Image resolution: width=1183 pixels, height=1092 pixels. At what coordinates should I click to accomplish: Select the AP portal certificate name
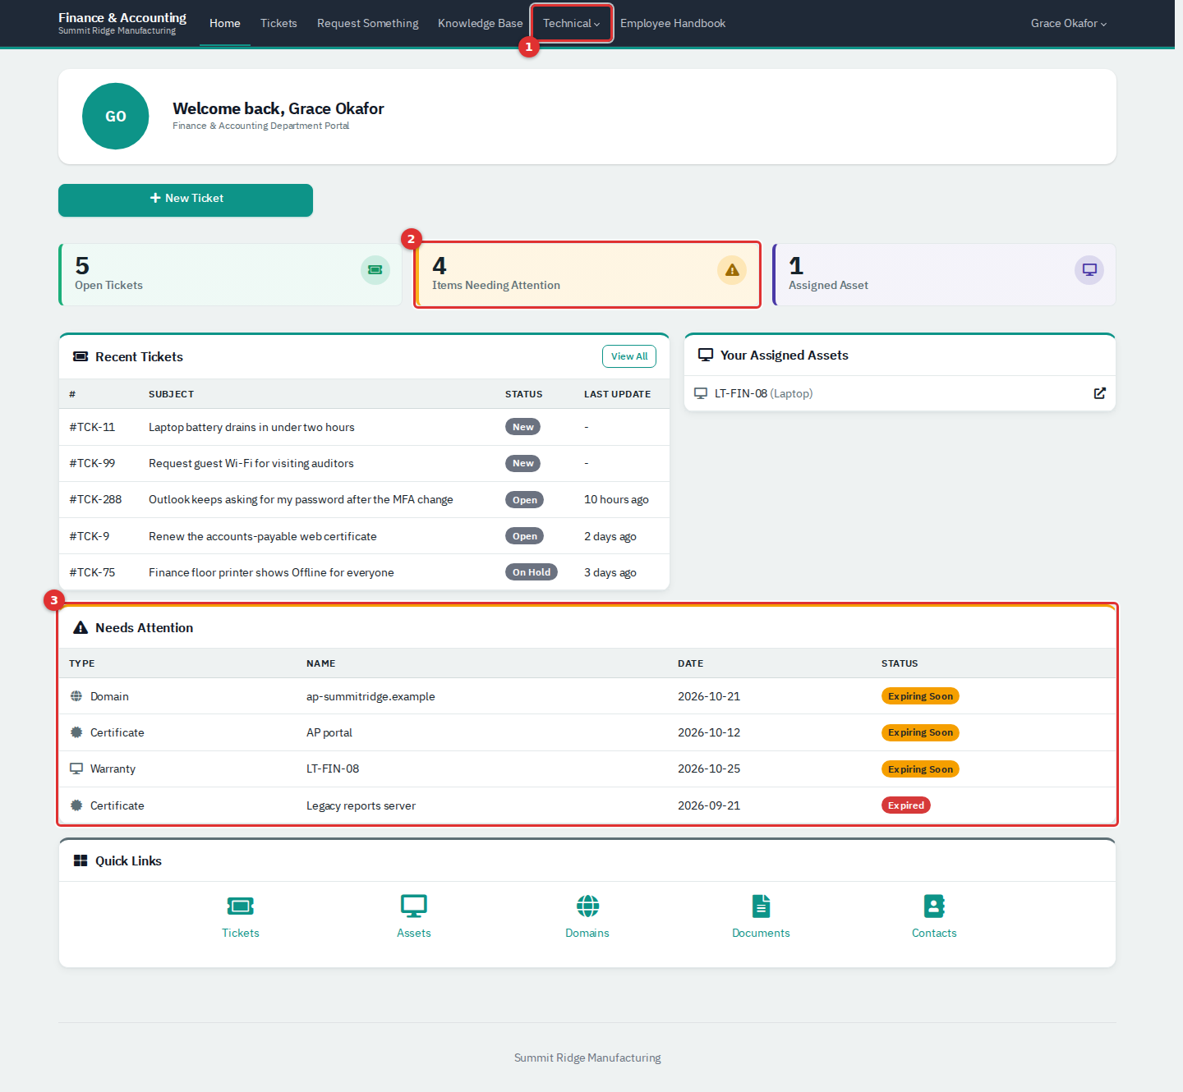point(329,732)
